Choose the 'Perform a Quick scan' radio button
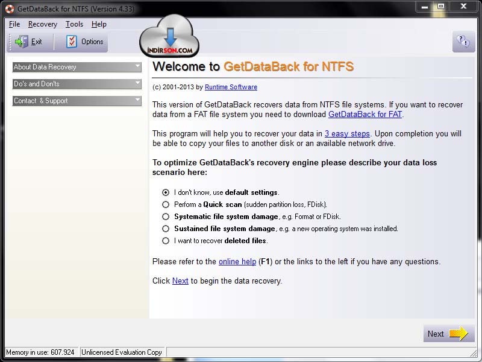 click(166, 205)
